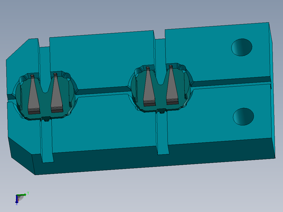The width and height of the screenshot is (283, 212).
Task: Select the upper round hole in the block
Action: tap(242, 47)
